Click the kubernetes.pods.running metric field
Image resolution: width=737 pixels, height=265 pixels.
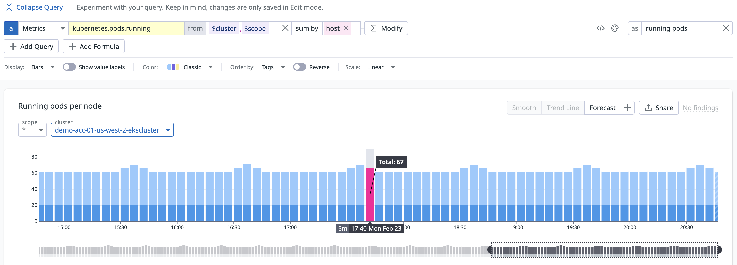pos(126,28)
